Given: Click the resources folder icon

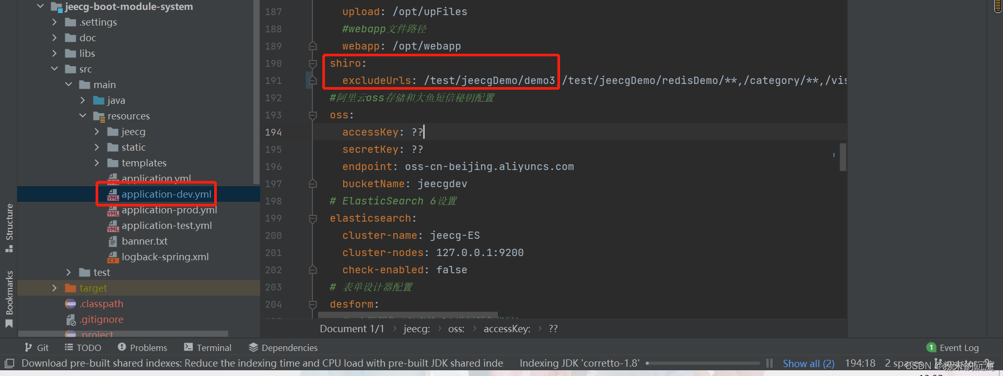Looking at the screenshot, I should (x=99, y=116).
